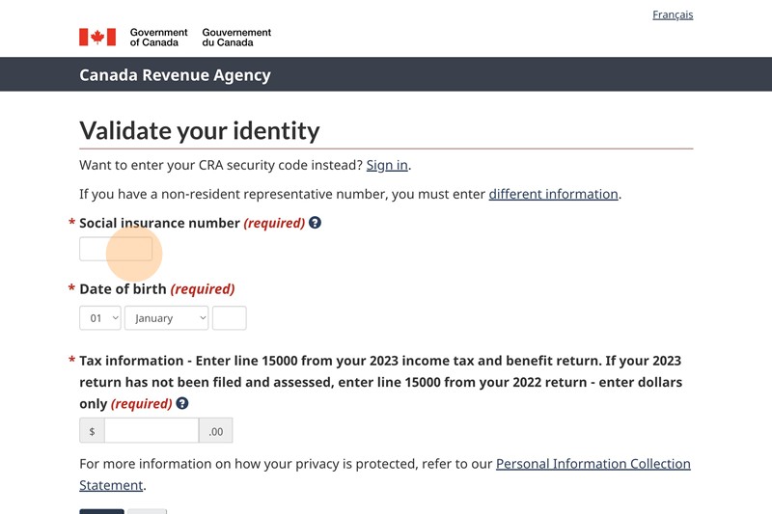
Task: Click the Validate your identity heading
Action: tap(199, 130)
